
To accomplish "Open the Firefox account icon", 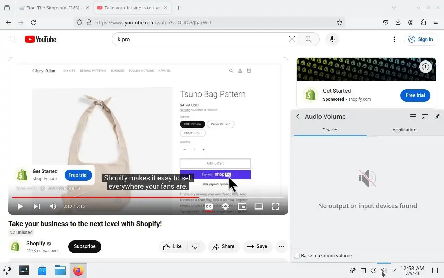I will (411, 22).
